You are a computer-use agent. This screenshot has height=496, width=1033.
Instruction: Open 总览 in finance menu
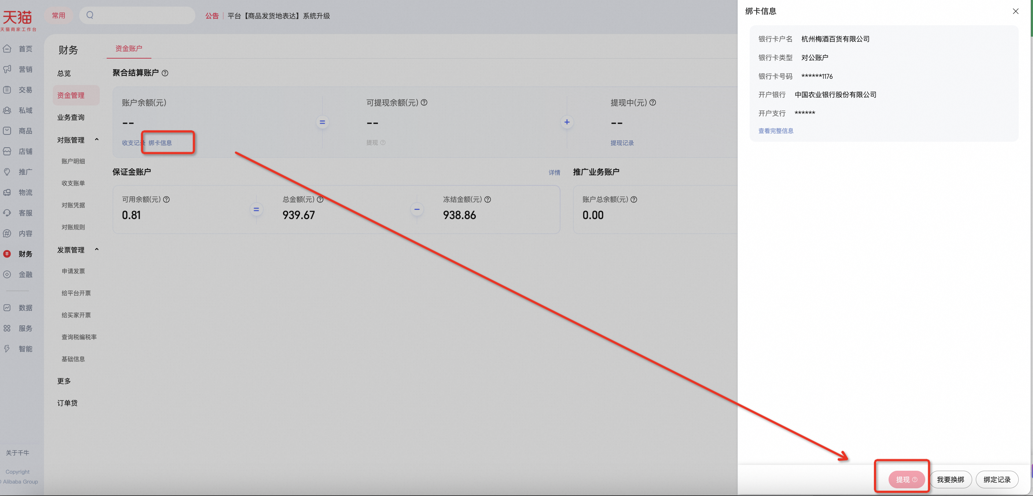tap(64, 73)
